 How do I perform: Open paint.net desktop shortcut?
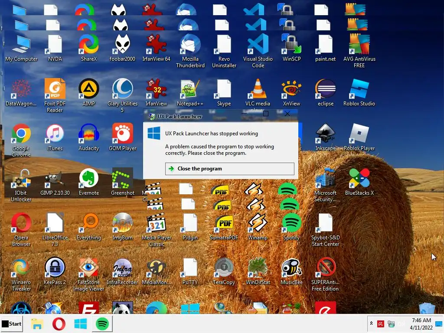pyautogui.click(x=325, y=49)
